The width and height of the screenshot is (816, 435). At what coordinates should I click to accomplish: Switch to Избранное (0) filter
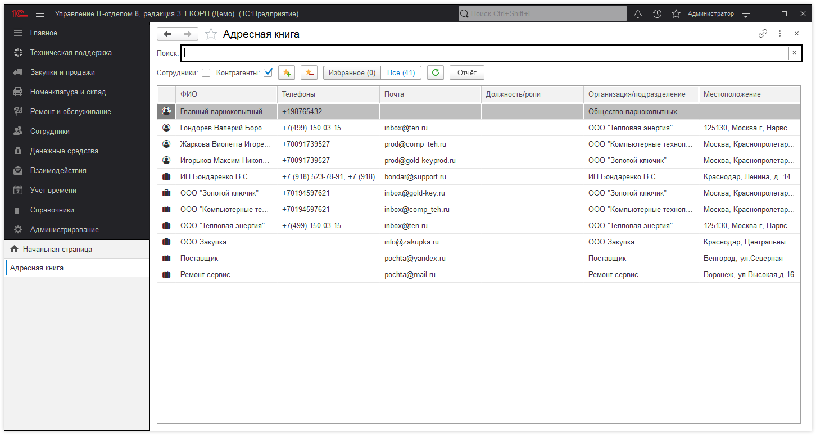(x=352, y=72)
